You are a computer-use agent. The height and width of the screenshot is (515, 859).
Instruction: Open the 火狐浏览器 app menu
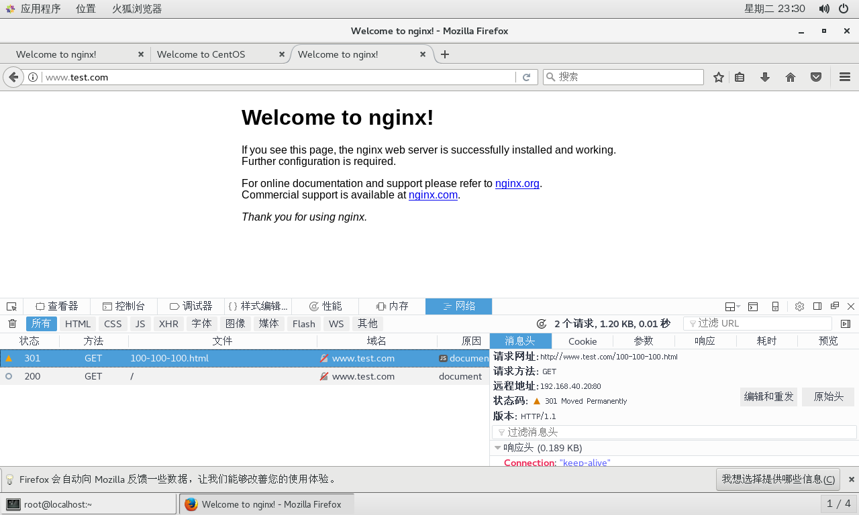[x=137, y=9]
